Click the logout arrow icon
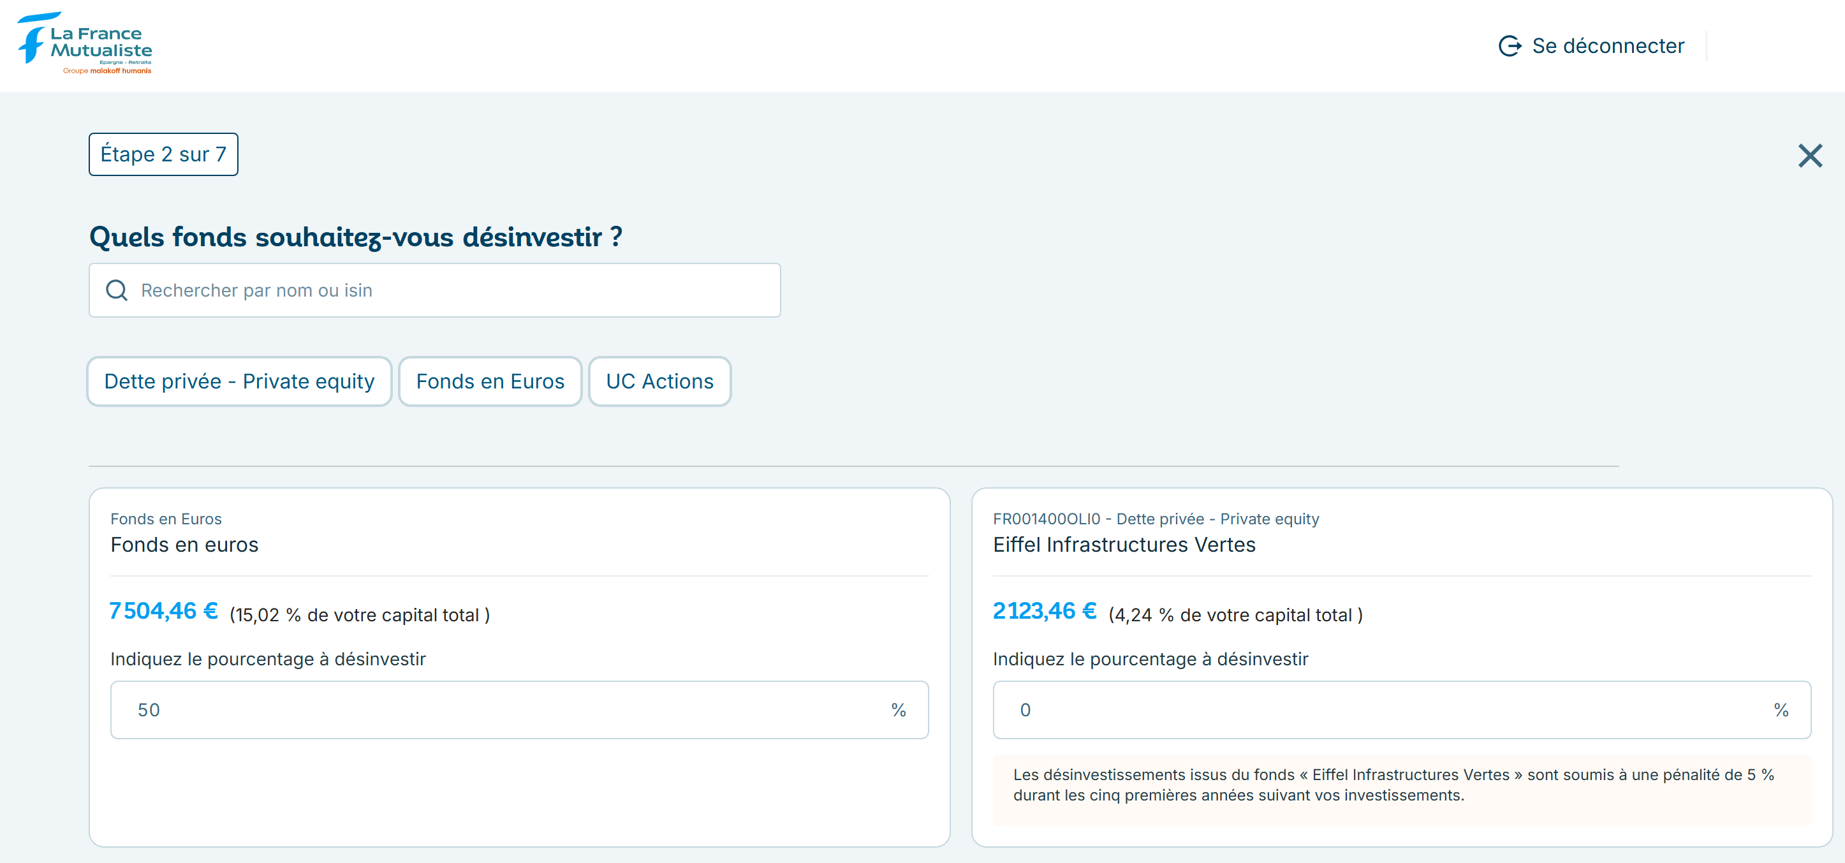The image size is (1845, 863). 1510,46
